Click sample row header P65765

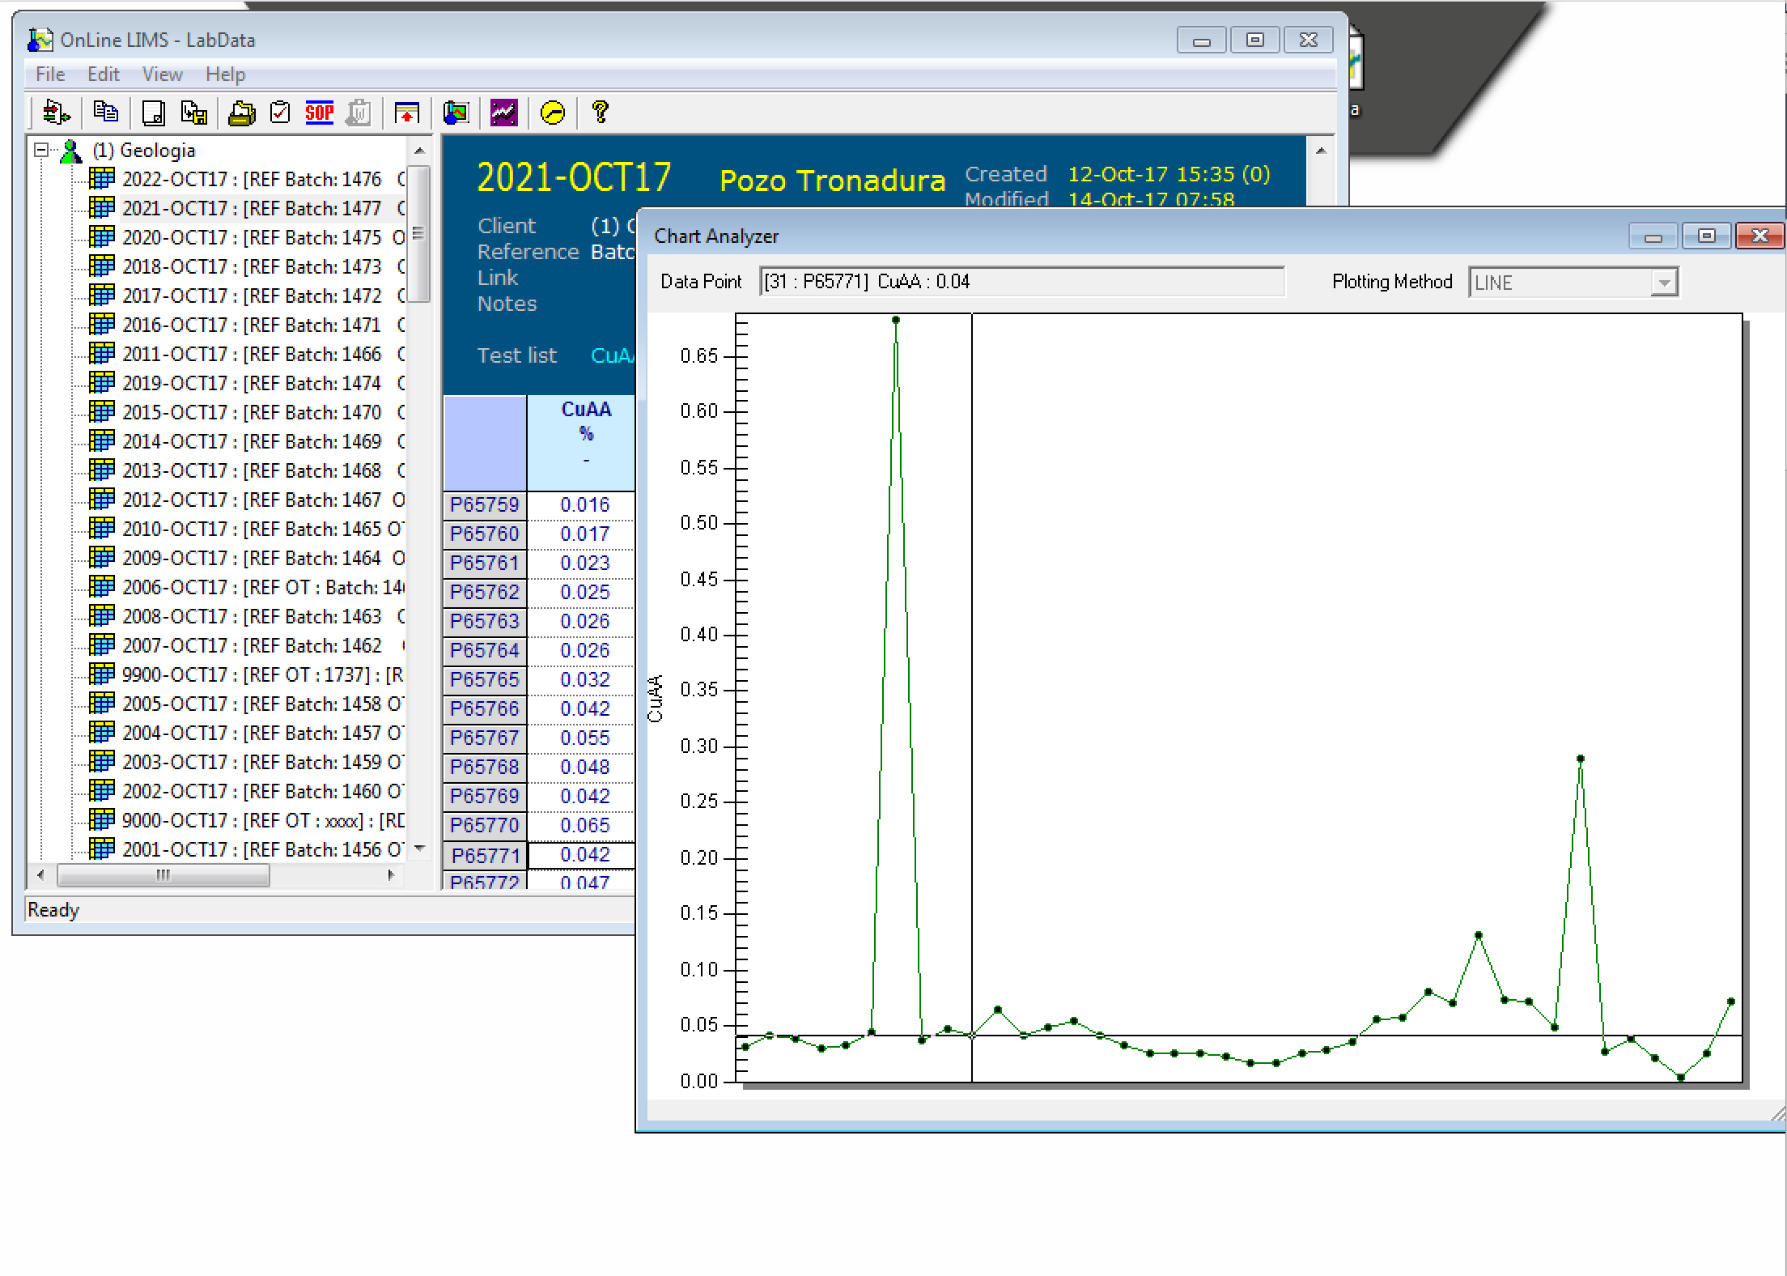(484, 679)
